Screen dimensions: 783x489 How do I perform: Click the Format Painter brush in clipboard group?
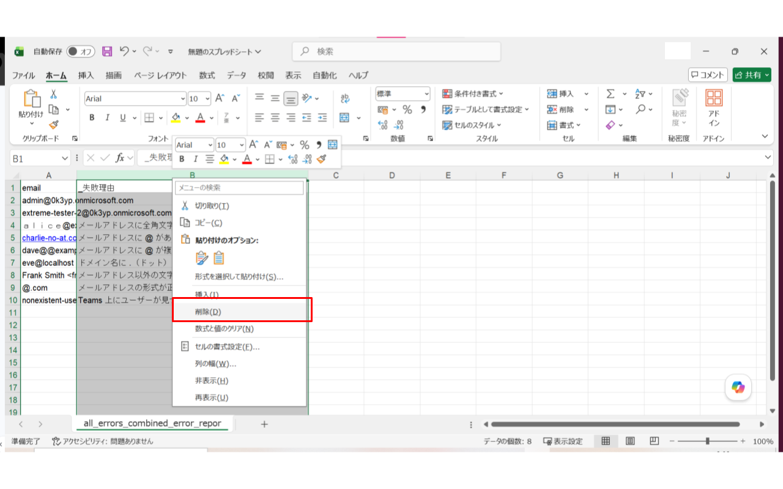(53, 124)
